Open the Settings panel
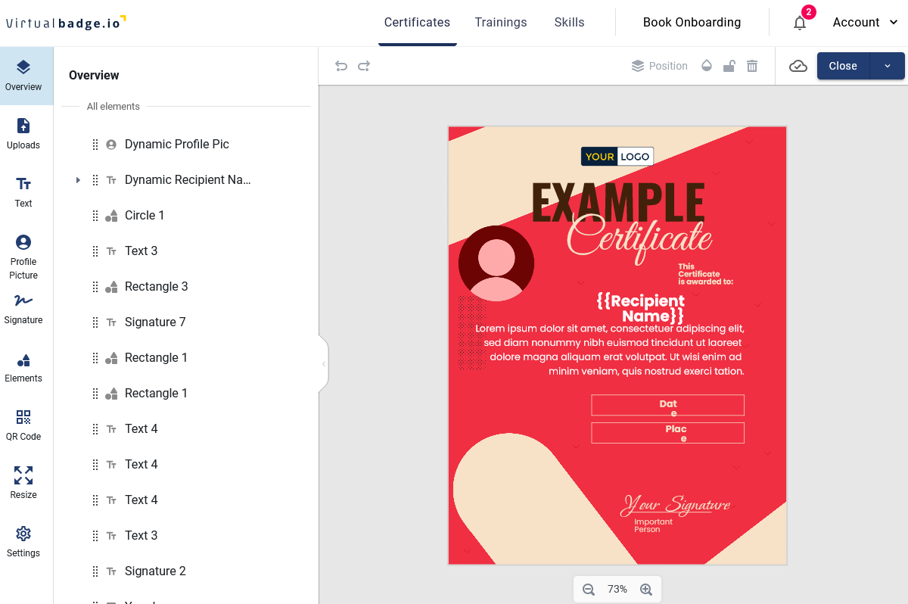Viewport: 908px width, 604px height. 23,542
